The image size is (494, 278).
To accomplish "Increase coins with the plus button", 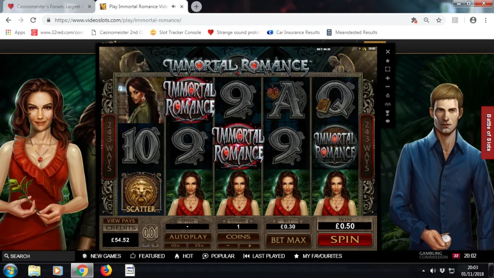I will 249,245.
